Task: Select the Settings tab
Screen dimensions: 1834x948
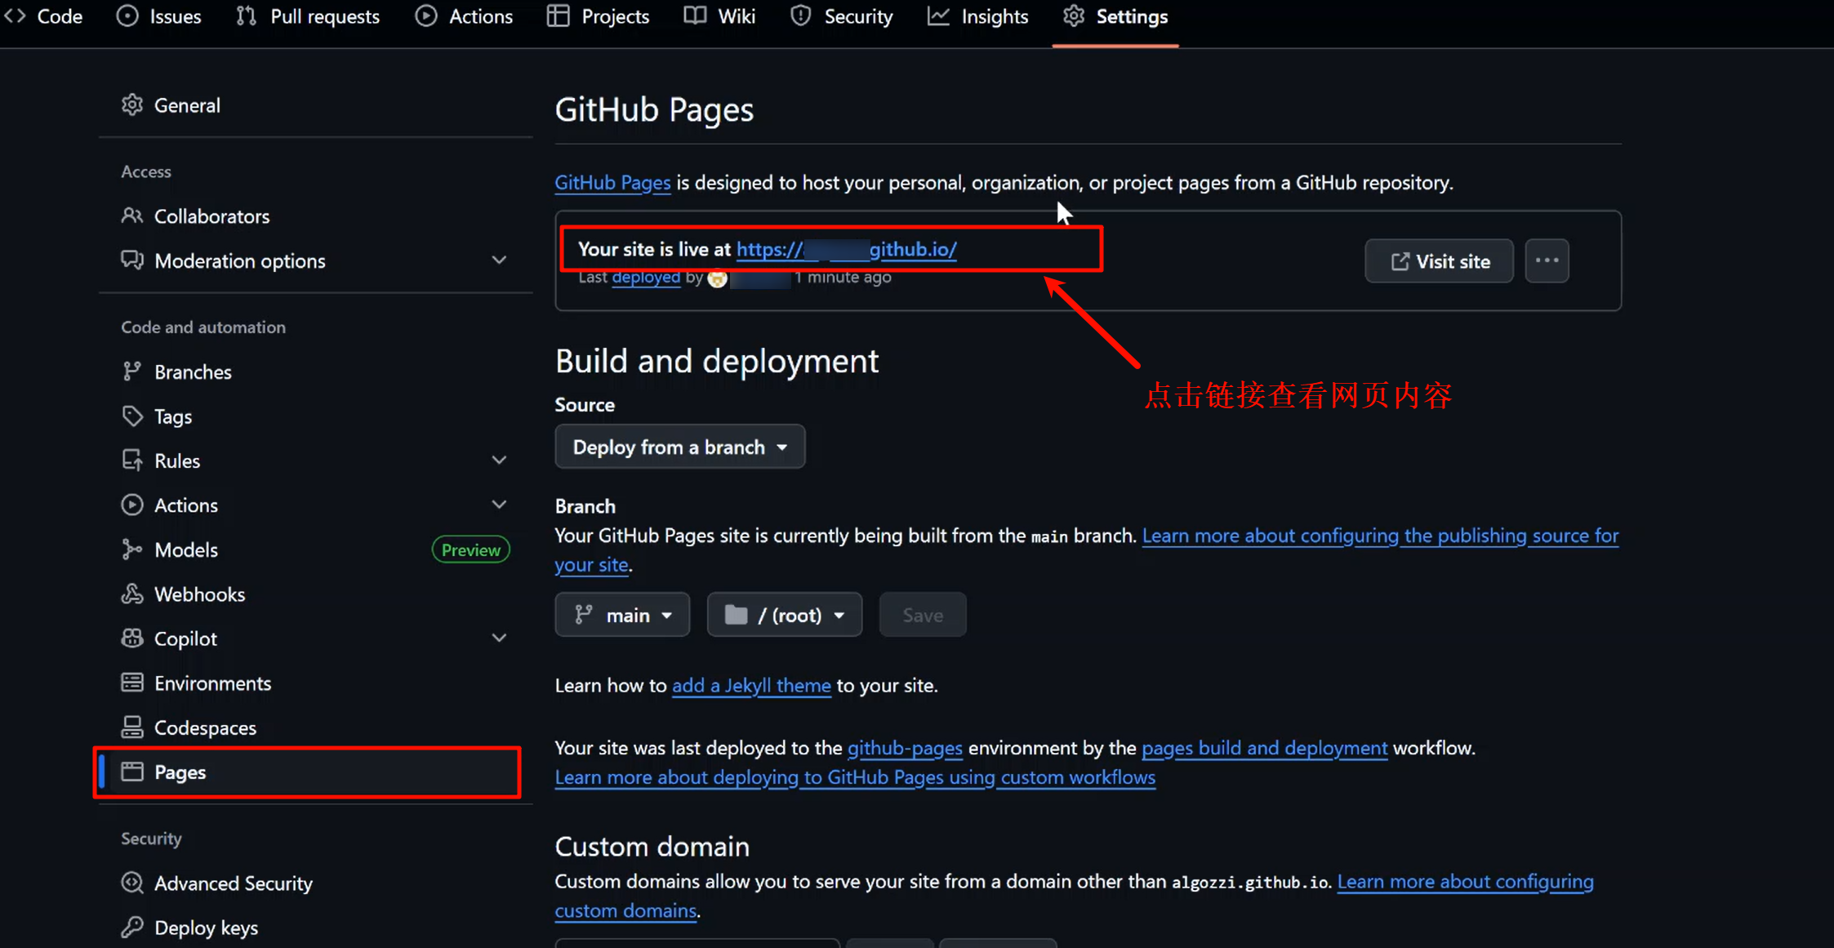Action: coord(1115,16)
